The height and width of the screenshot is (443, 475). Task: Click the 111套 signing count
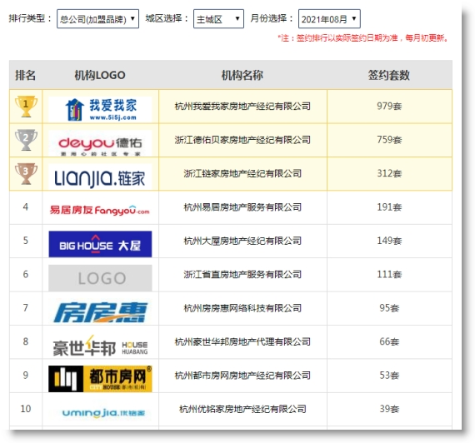389,274
